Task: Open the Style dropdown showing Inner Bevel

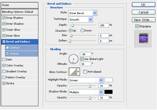Action: pos(83,13)
